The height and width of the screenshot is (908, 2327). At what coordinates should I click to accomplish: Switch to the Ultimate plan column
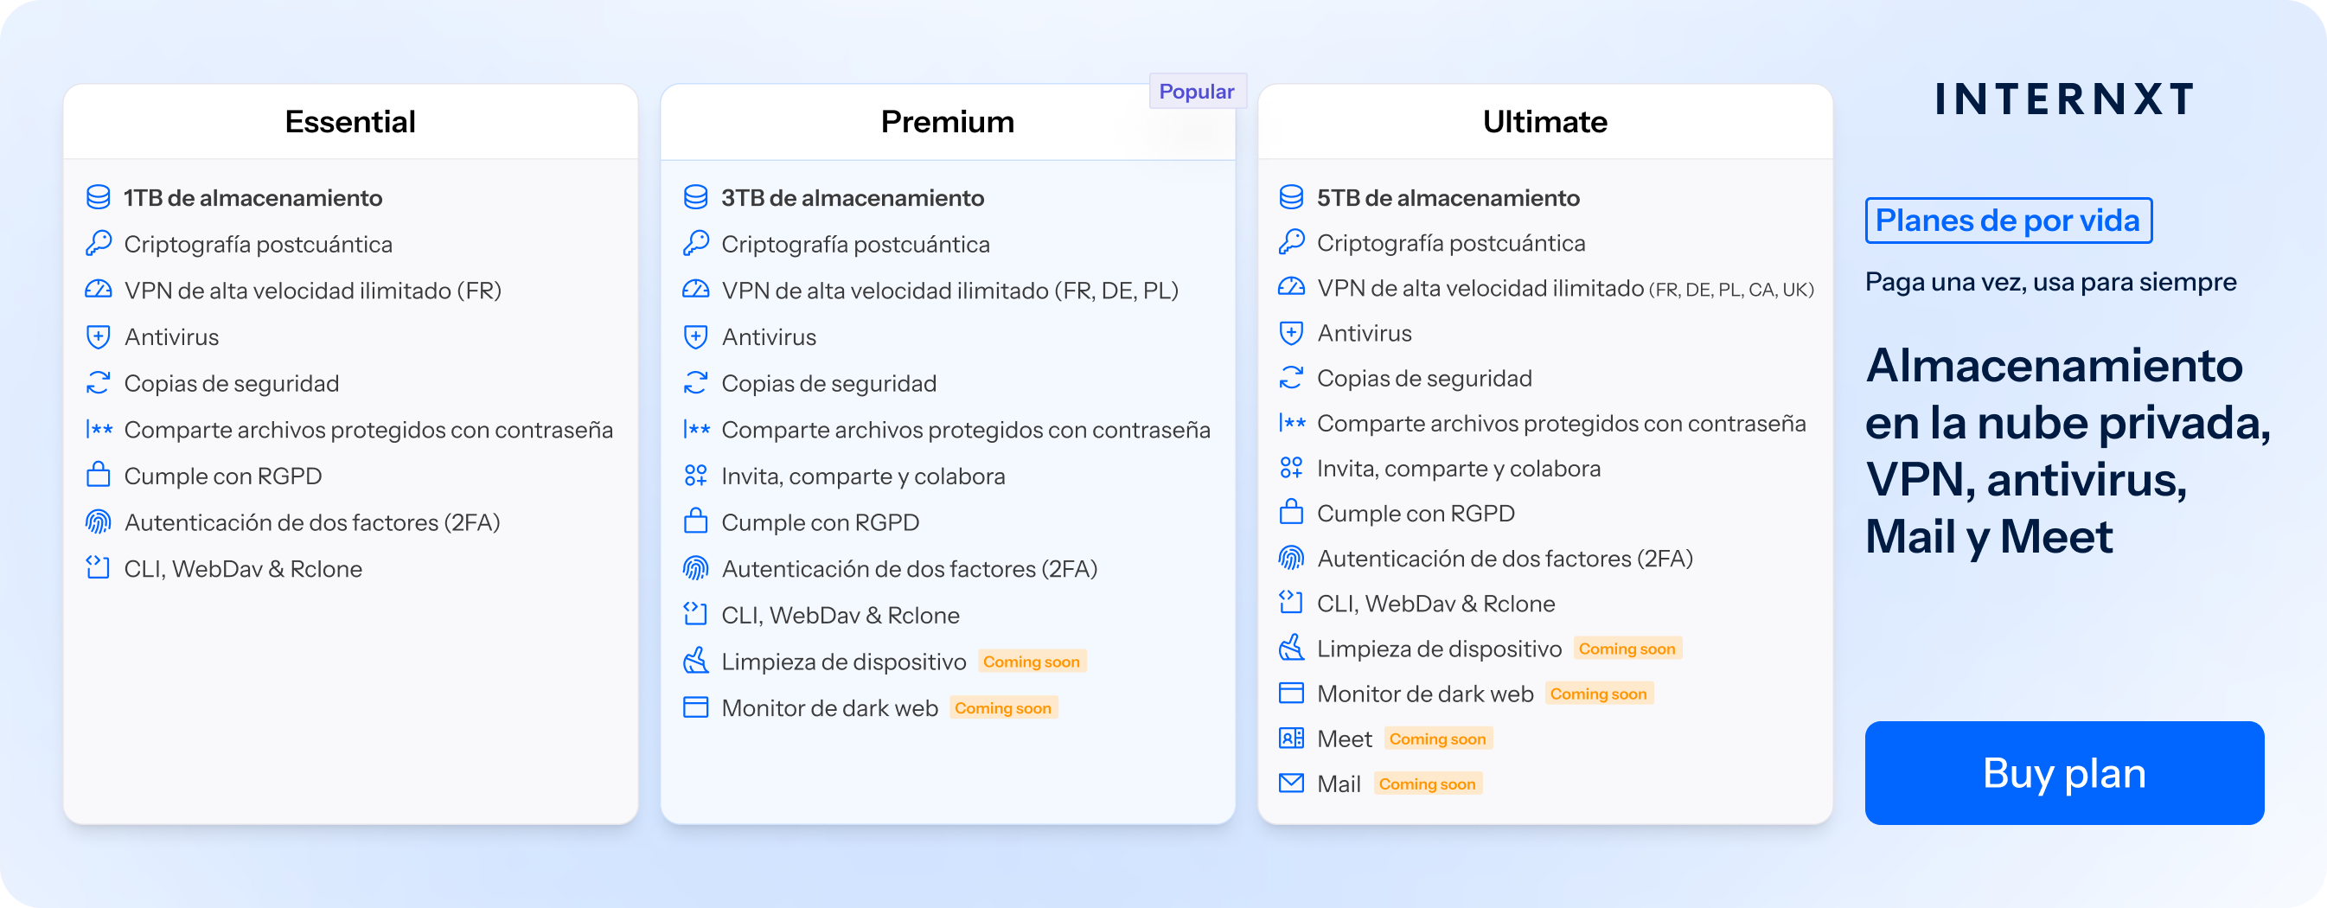[1544, 121]
